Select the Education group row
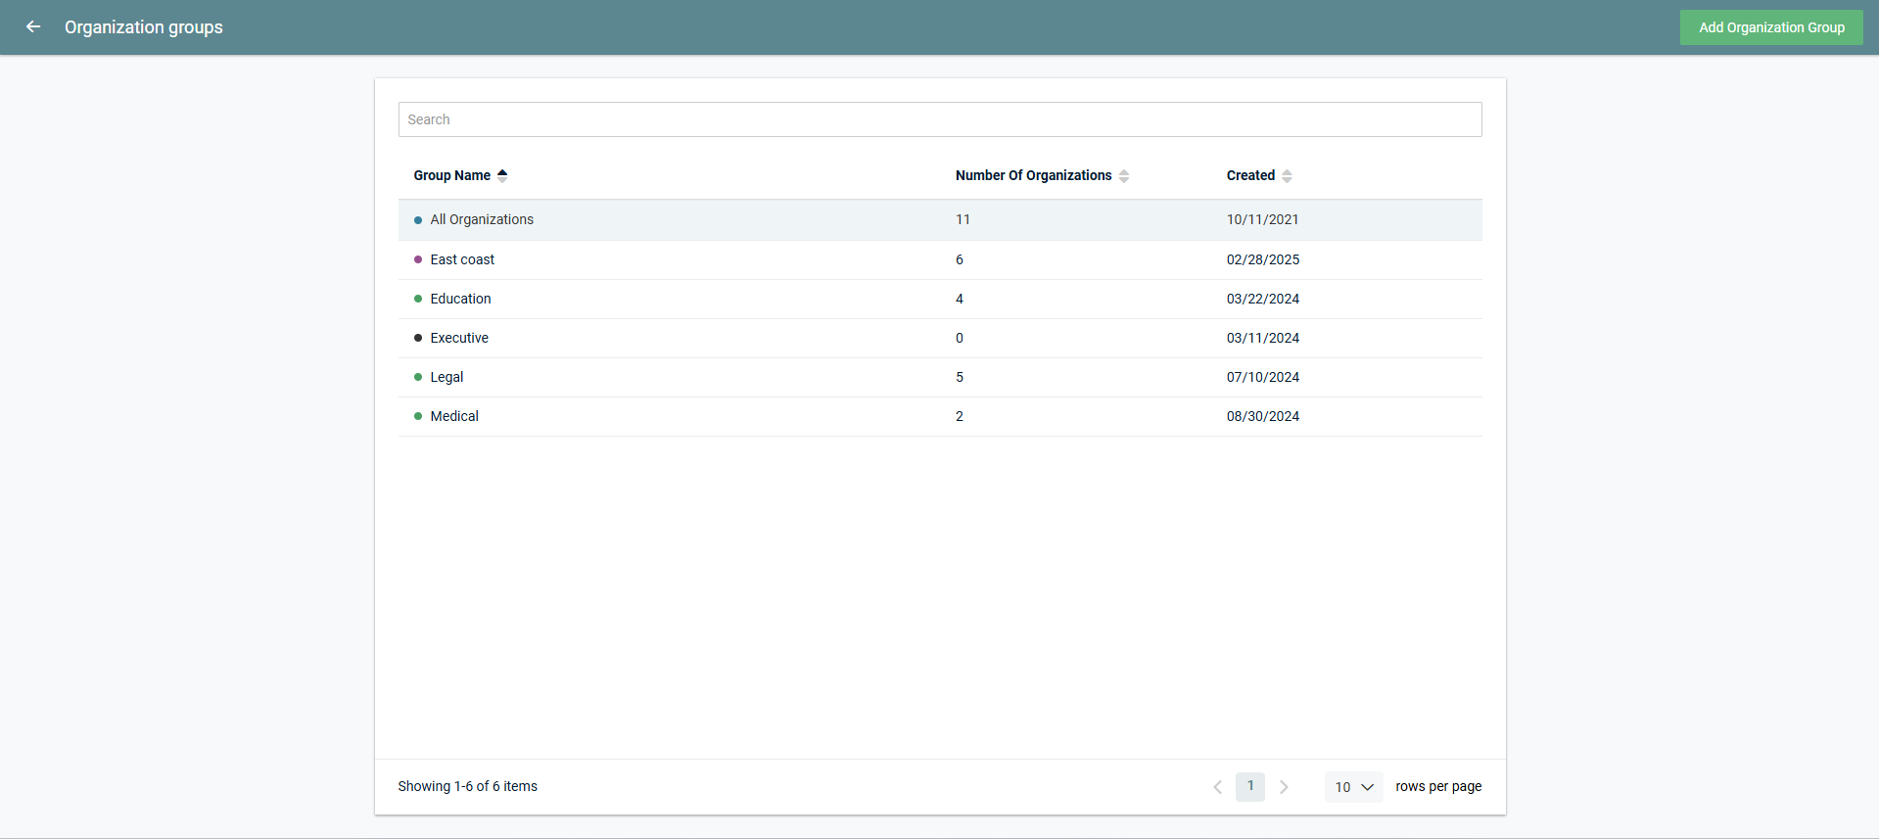Viewport: 1879px width, 839px height. pyautogui.click(x=460, y=299)
